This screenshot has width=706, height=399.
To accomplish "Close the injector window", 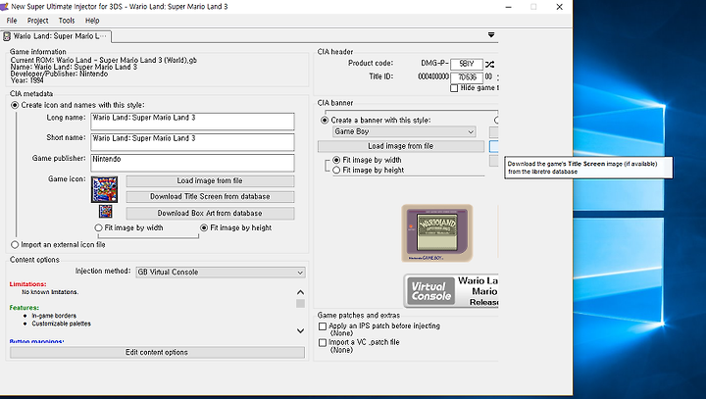I will [559, 7].
